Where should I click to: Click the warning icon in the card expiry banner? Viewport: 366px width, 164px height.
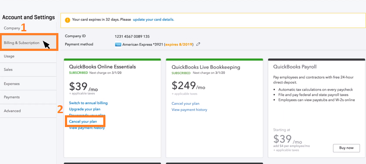pyautogui.click(x=68, y=20)
